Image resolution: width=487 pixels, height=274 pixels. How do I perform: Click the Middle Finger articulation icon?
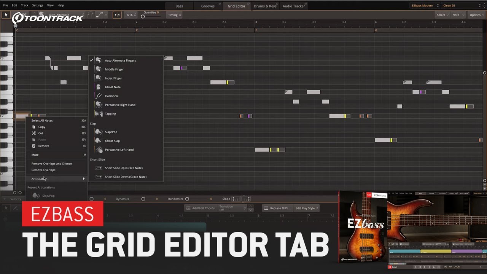pyautogui.click(x=98, y=69)
